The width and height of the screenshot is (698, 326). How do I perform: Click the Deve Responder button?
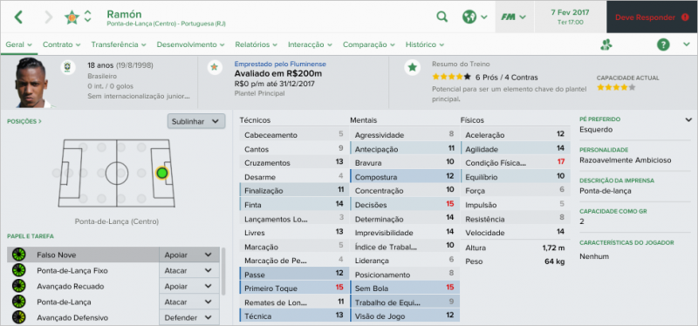[x=652, y=17]
